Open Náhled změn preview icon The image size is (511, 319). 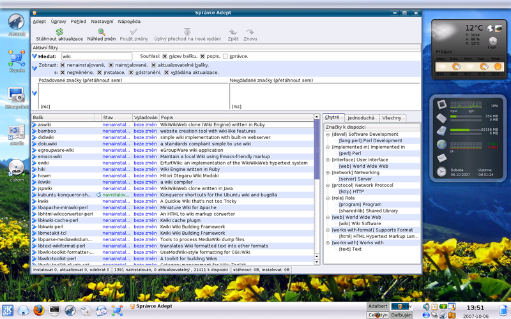click(x=102, y=31)
